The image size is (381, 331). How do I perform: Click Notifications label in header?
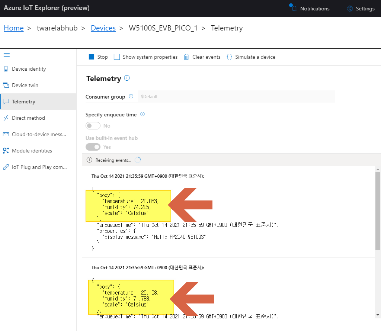[315, 9]
